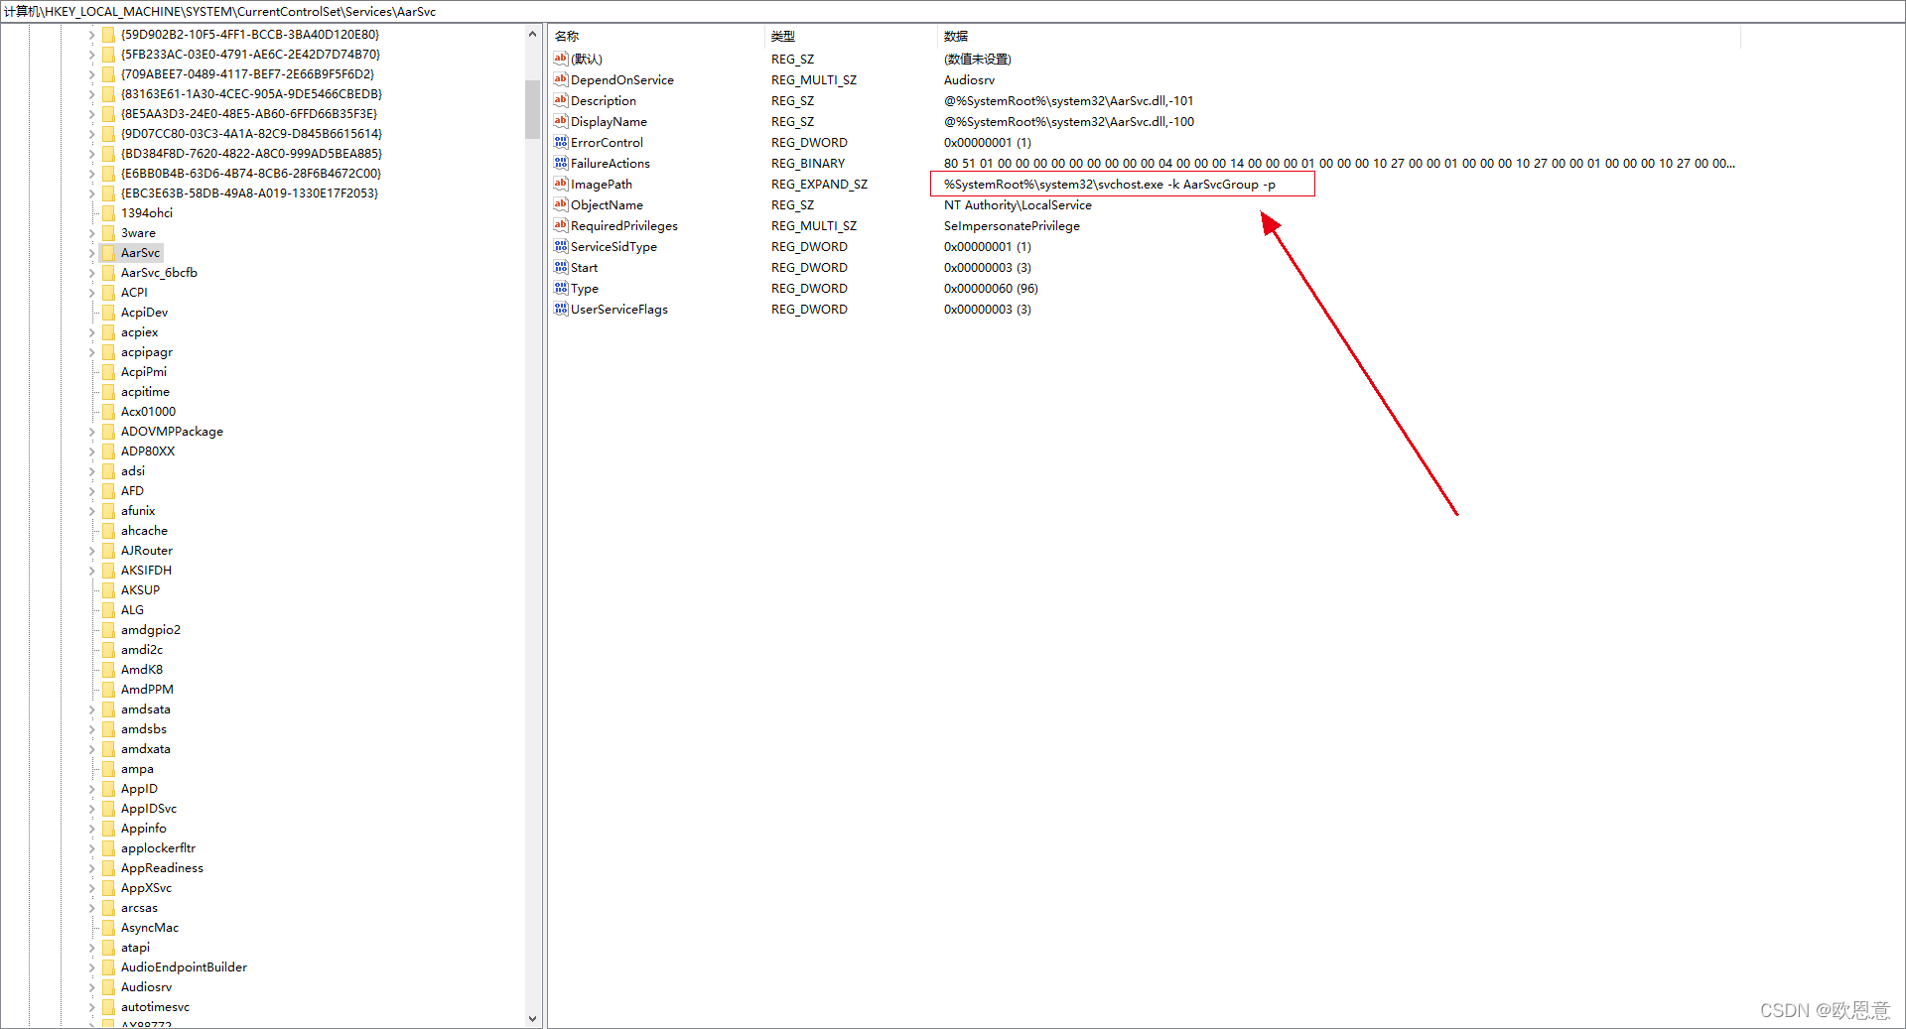This screenshot has height=1029, width=1906.
Task: Click the tree scrollbar up arrow
Action: pyautogui.click(x=532, y=34)
